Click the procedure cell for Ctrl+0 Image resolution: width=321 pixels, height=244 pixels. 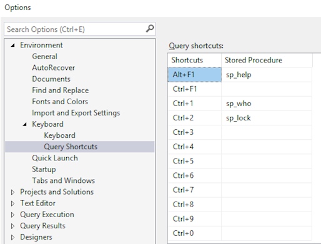coord(267,233)
